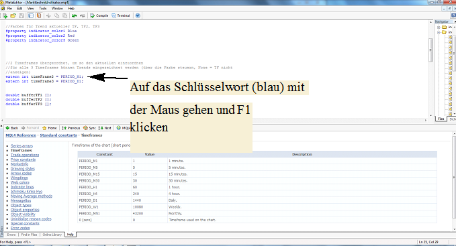Screen dimensions: 456x246
Task: Compile the MQ4 source code
Action: coord(99,15)
